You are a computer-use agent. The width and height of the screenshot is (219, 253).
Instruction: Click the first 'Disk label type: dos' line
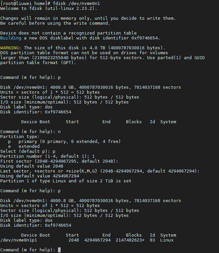27,107
